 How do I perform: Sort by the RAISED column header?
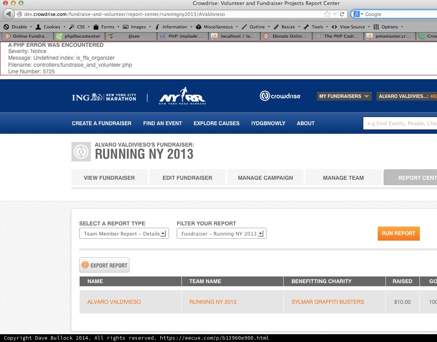pyautogui.click(x=402, y=281)
